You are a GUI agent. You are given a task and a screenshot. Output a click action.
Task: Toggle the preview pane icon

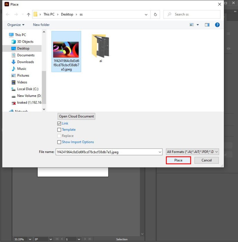[x=207, y=25]
